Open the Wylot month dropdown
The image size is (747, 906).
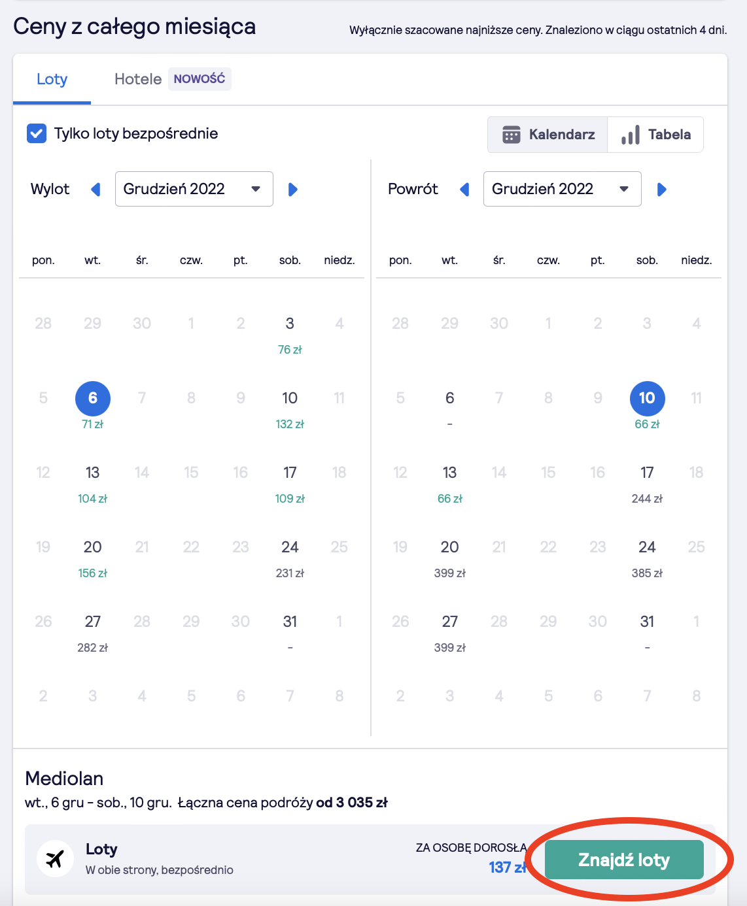[x=194, y=189]
